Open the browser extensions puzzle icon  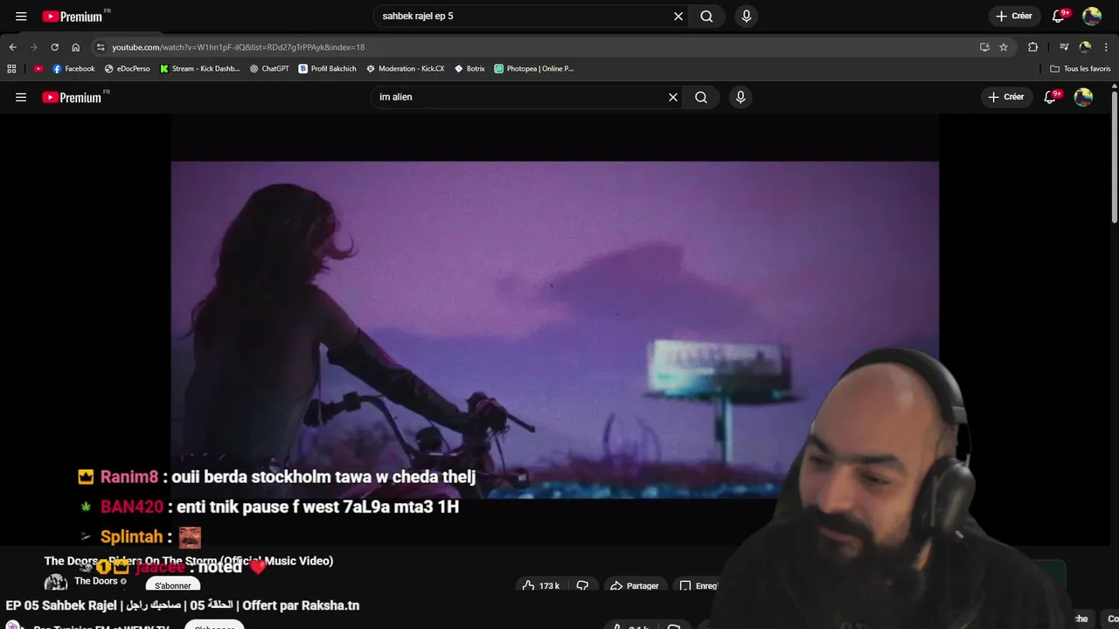(x=1032, y=47)
